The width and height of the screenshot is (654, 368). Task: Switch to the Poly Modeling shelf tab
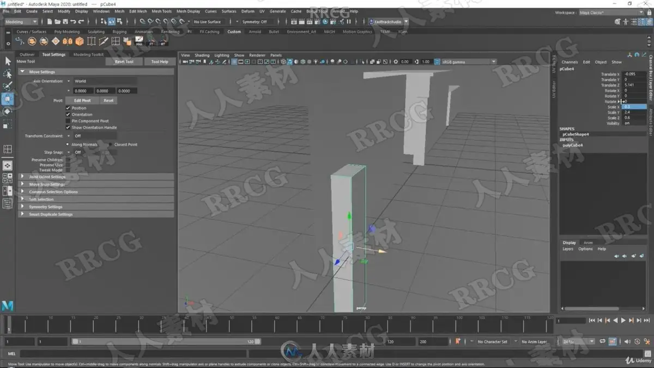click(67, 32)
